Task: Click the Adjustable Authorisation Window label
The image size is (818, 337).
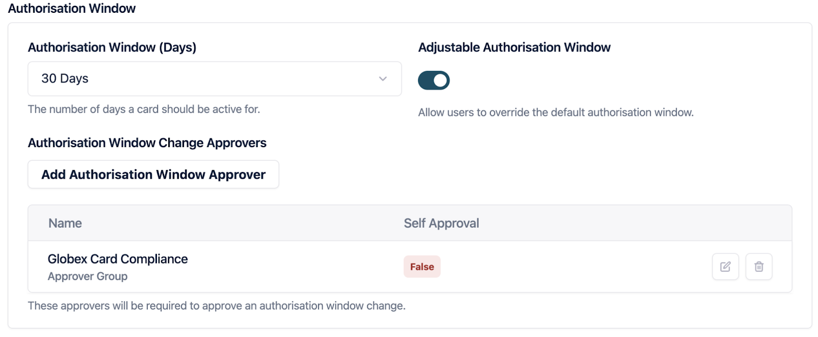Action: (514, 47)
